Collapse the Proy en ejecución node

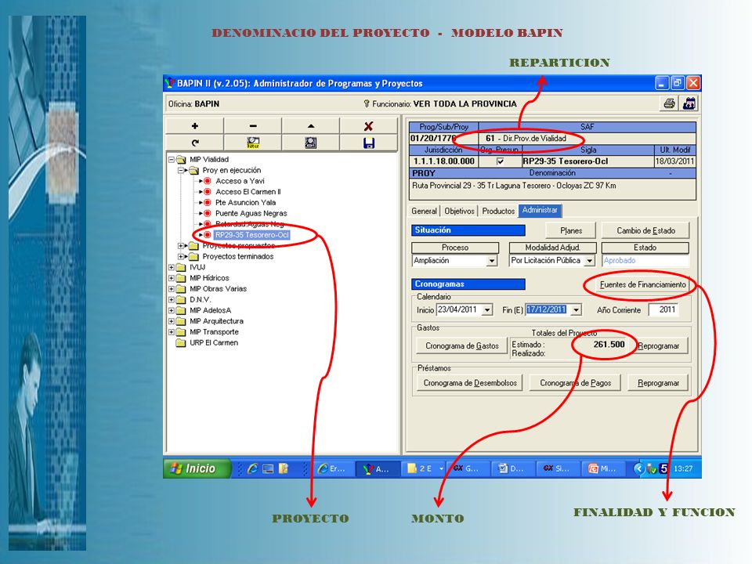click(181, 170)
